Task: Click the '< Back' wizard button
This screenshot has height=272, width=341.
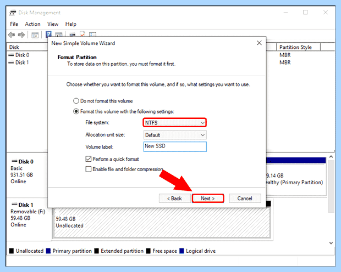Action: tap(175, 199)
